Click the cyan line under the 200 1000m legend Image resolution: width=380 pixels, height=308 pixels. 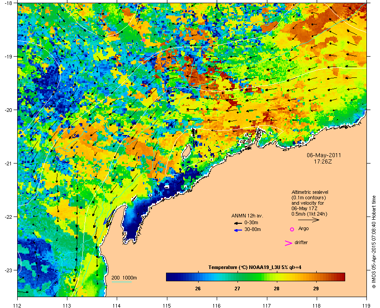point(121,282)
